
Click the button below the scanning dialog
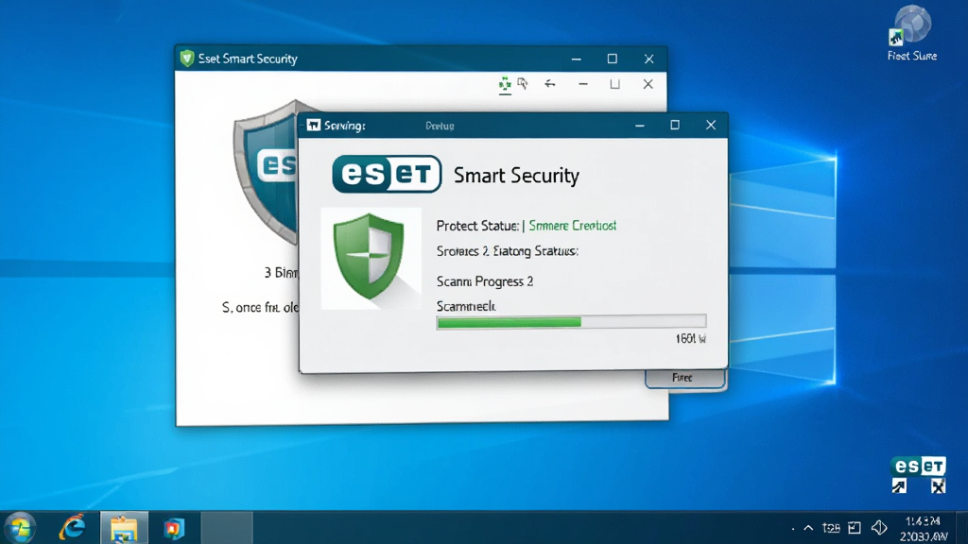tap(685, 378)
